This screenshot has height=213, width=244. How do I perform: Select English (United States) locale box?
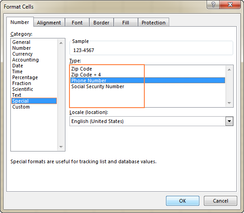(x=151, y=121)
